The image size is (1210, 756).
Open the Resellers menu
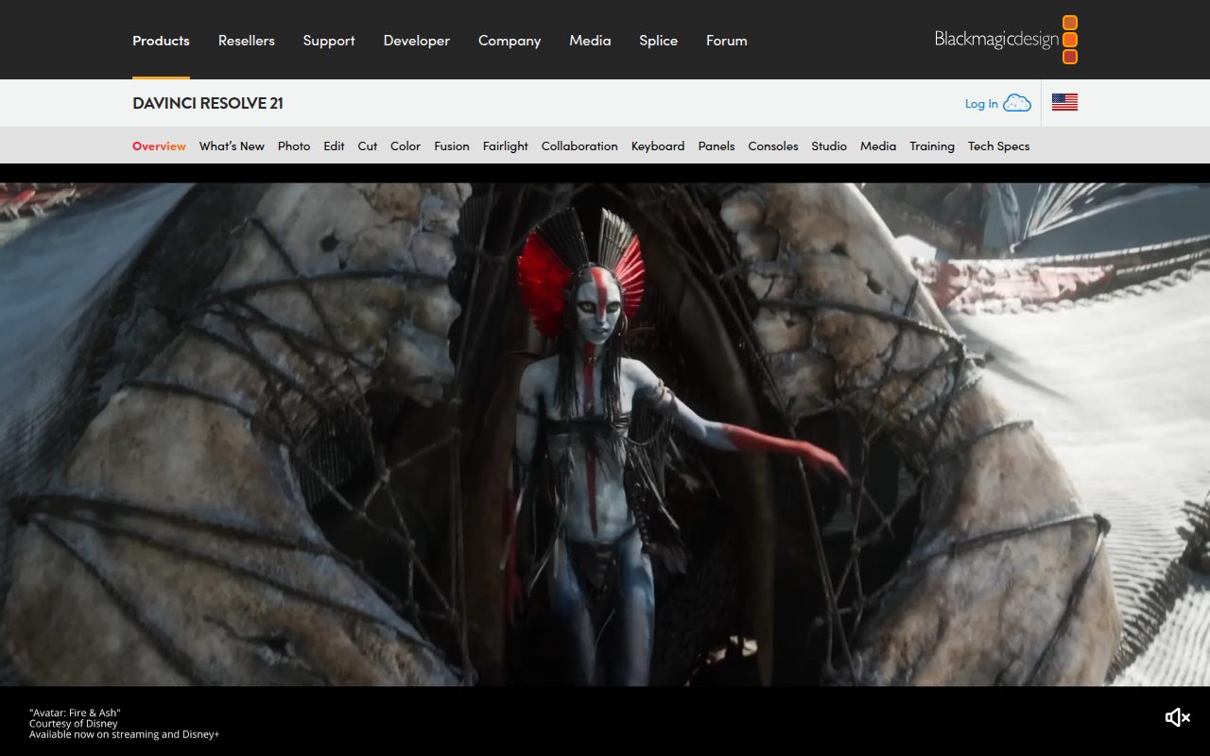[x=247, y=41]
